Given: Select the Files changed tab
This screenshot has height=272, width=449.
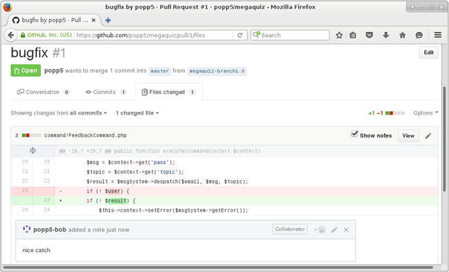Looking at the screenshot, I should pos(169,92).
